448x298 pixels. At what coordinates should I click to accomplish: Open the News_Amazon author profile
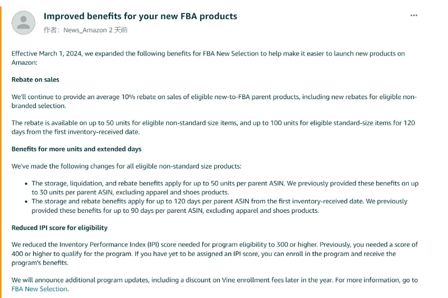pos(85,30)
